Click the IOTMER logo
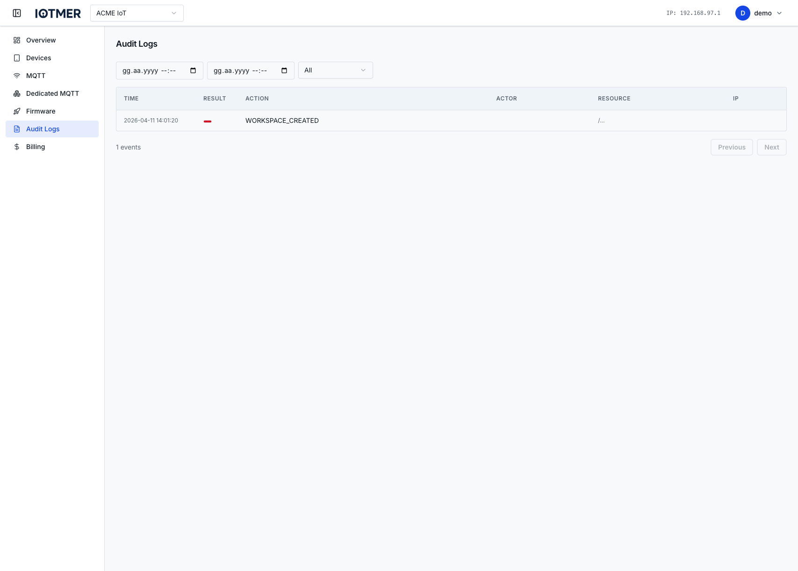This screenshot has width=798, height=571. coord(58,13)
